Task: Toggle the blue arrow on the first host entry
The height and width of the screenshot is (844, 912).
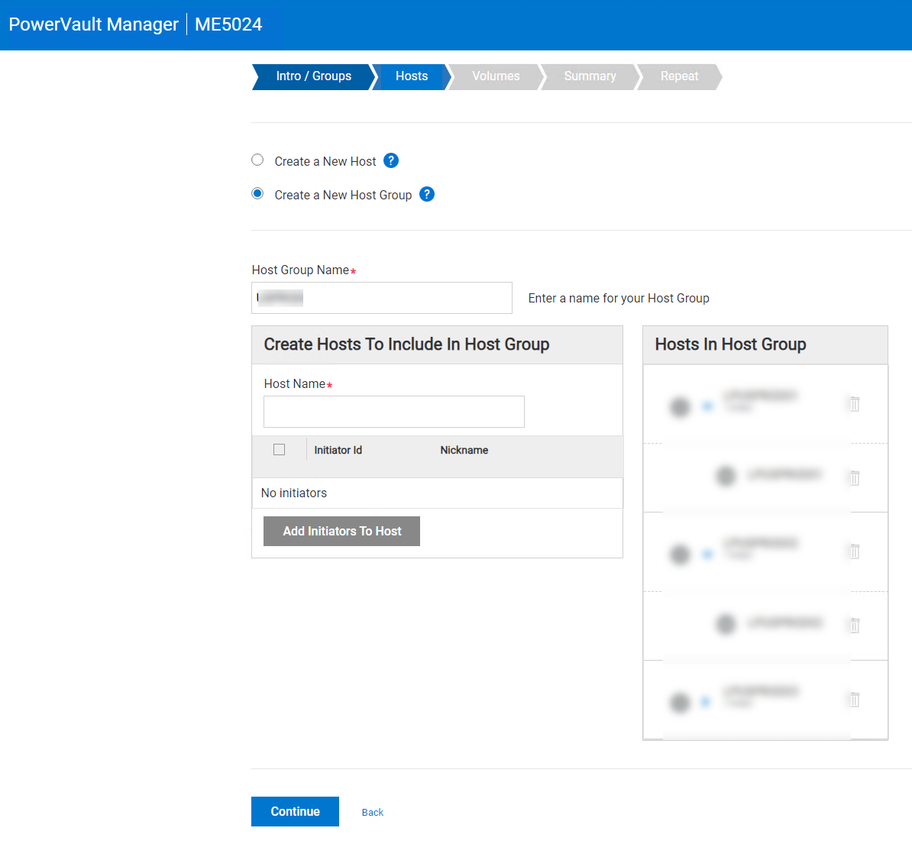Action: [707, 406]
